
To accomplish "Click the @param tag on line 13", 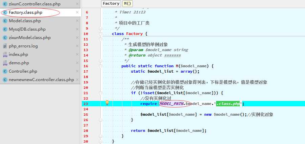I will coord(136,50).
